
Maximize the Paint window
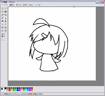coord(100,2)
